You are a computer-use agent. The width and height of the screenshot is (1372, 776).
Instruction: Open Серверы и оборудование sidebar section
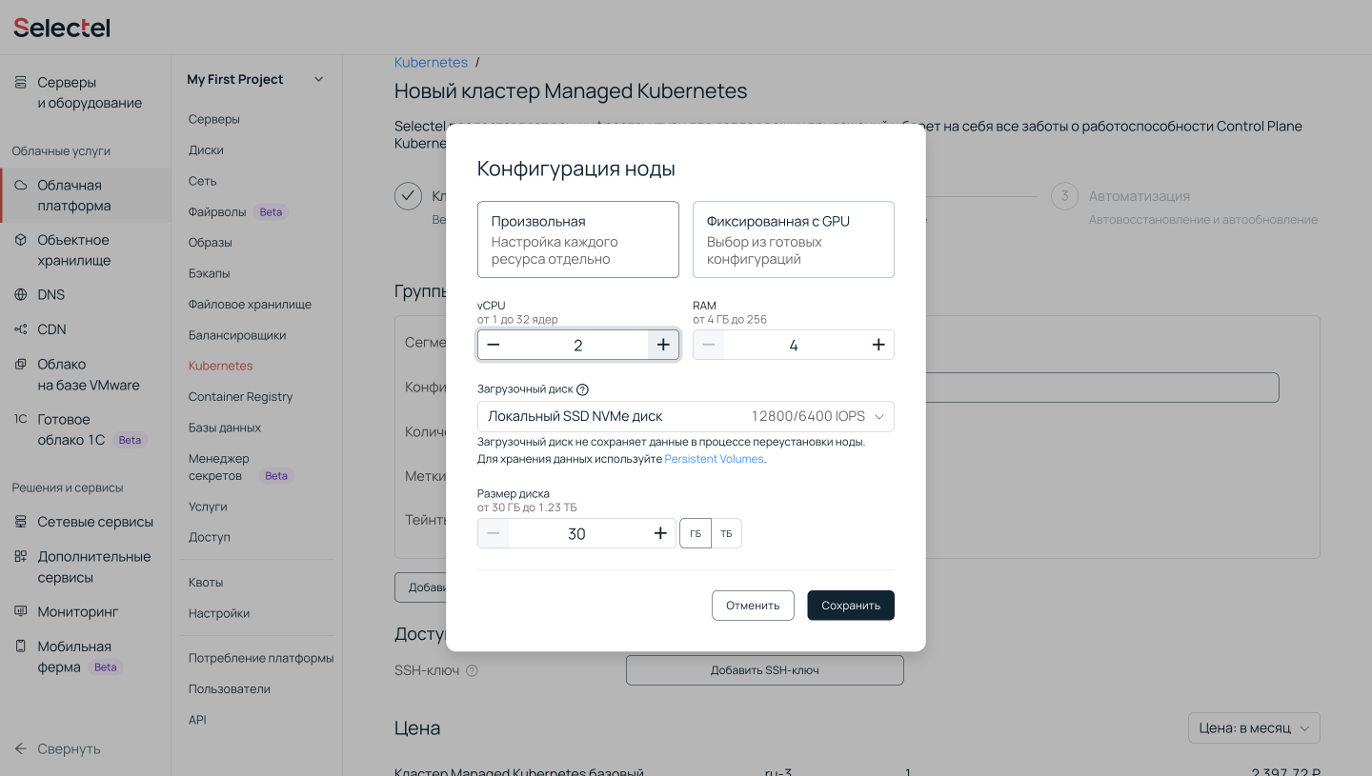[x=85, y=92]
